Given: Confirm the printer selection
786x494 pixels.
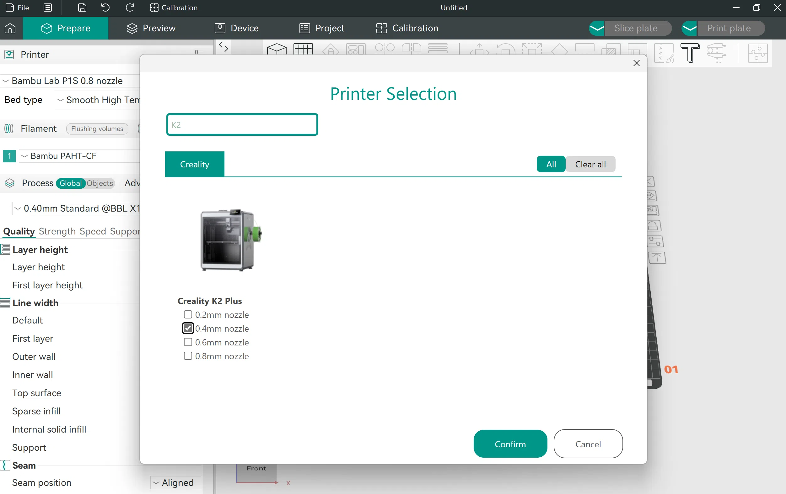Looking at the screenshot, I should pyautogui.click(x=510, y=444).
